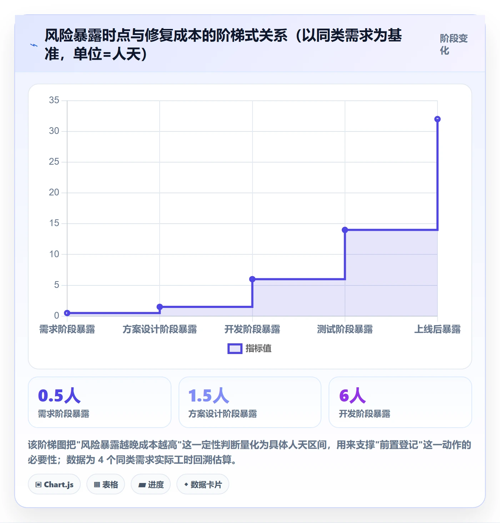500x523 pixels.
Task: Click the 阶段变化 badge in the header
Action: 454,44
